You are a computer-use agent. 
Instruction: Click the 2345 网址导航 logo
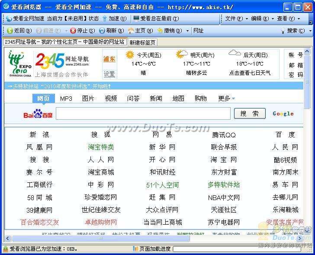tap(62, 60)
